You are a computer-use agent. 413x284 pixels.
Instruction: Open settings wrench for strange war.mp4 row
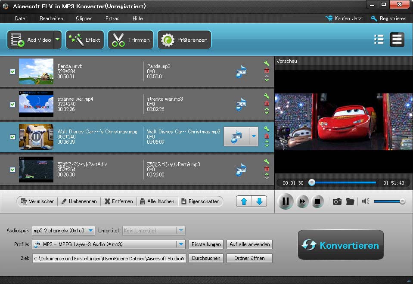click(267, 96)
